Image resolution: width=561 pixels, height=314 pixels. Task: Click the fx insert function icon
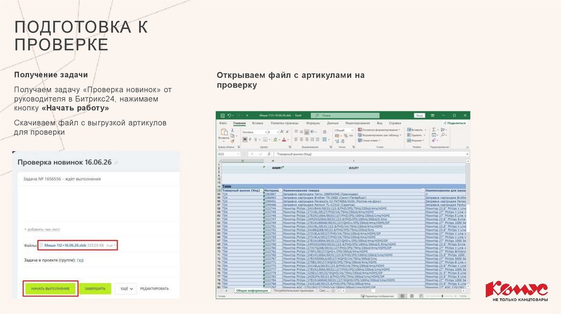click(x=269, y=154)
